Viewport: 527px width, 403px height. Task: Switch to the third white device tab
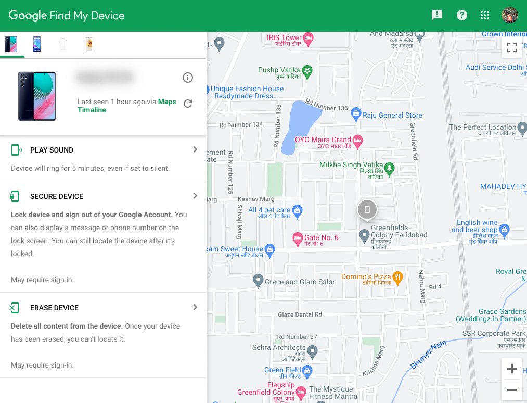[63, 44]
